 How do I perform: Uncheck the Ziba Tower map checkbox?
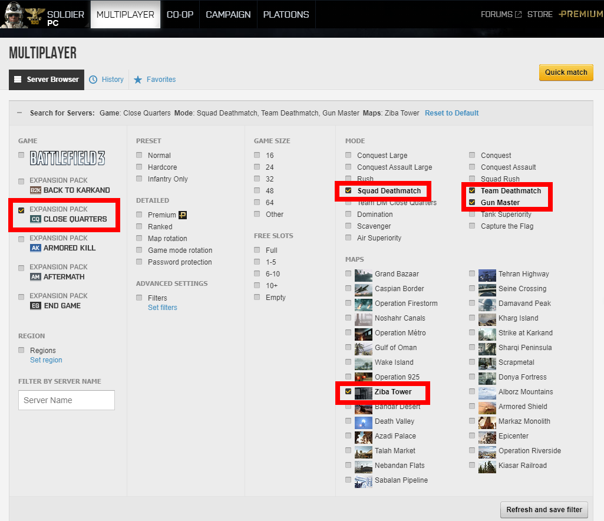tap(348, 391)
